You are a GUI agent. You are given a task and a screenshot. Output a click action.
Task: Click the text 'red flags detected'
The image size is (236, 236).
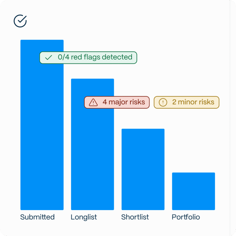[x=101, y=57]
